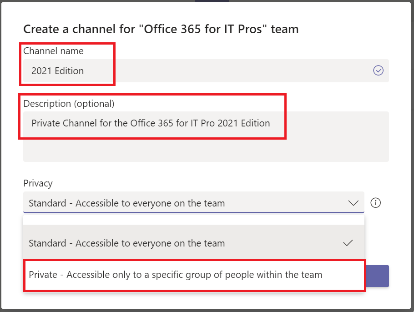This screenshot has height=312, width=414.
Task: Click the partially hidden purple button
Action: tap(377, 276)
